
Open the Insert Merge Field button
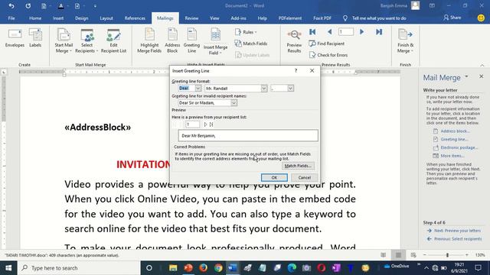(x=215, y=41)
